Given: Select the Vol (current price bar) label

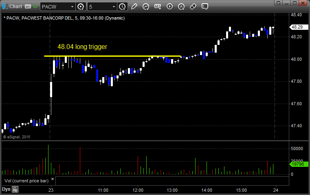Looking at the screenshot, I should click(x=26, y=181).
